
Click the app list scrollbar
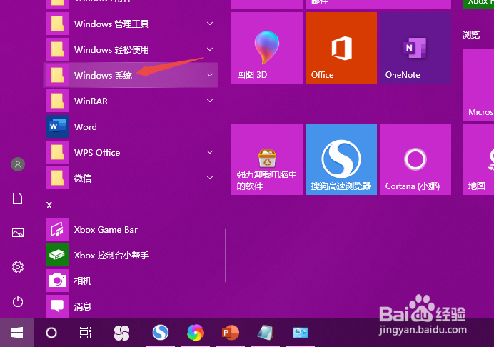226,256
